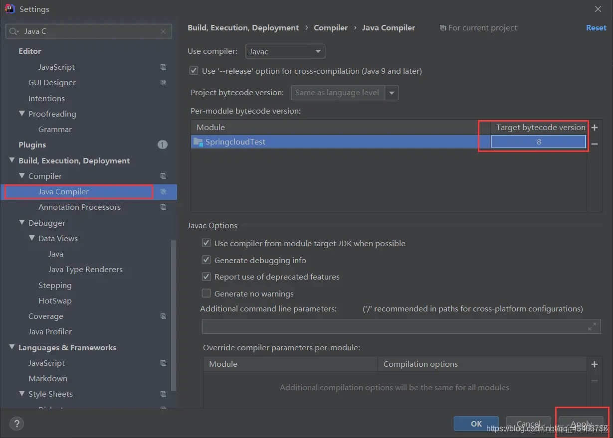Click the For current project indicator icon

tap(442, 28)
